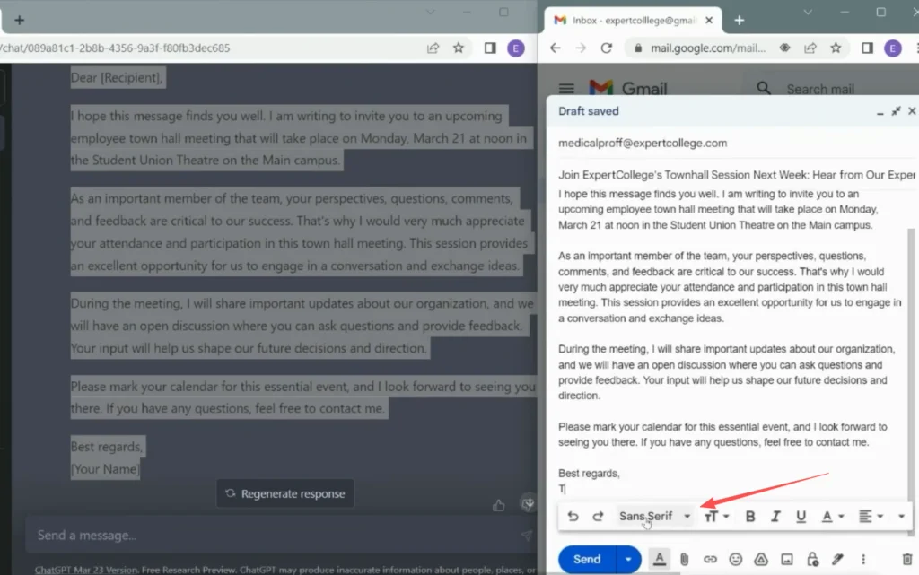Click share icon in ChatGPT browser window

click(433, 48)
